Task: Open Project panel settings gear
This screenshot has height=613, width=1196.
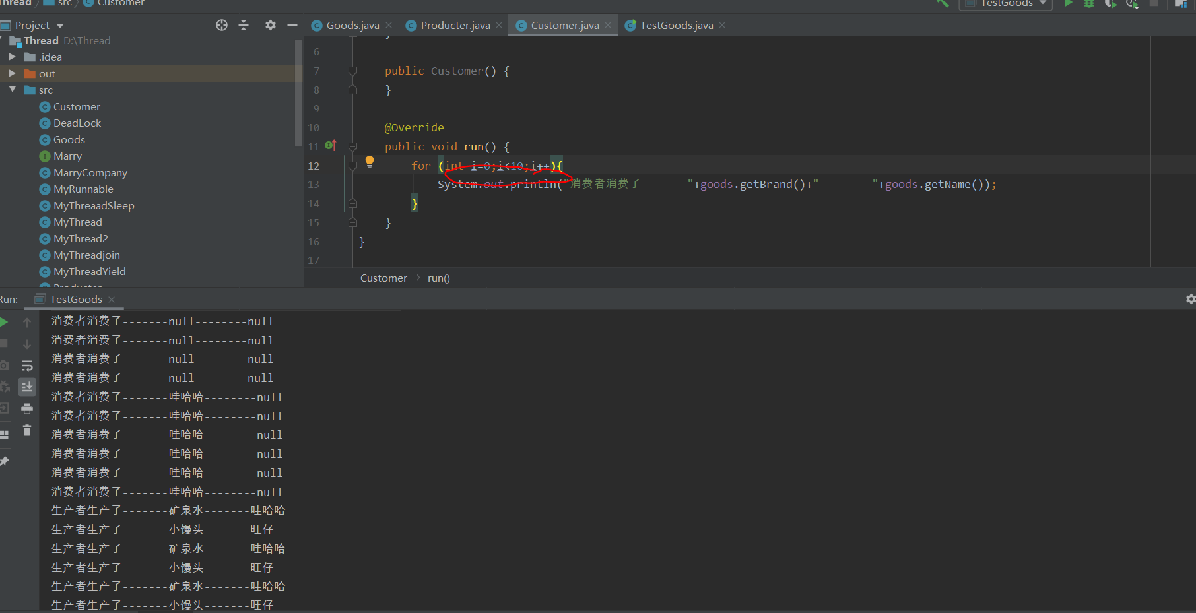Action: pyautogui.click(x=271, y=25)
